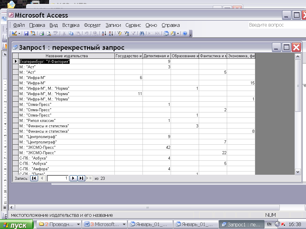Open the Правка menu

click(37, 25)
